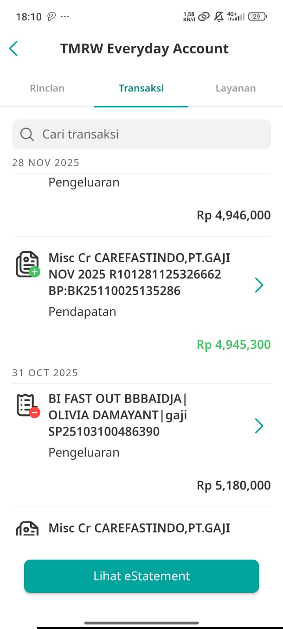Image resolution: width=283 pixels, height=629 pixels.
Task: Tap the expense receipt icon for BI FAST OUT
Action: pyautogui.click(x=27, y=405)
